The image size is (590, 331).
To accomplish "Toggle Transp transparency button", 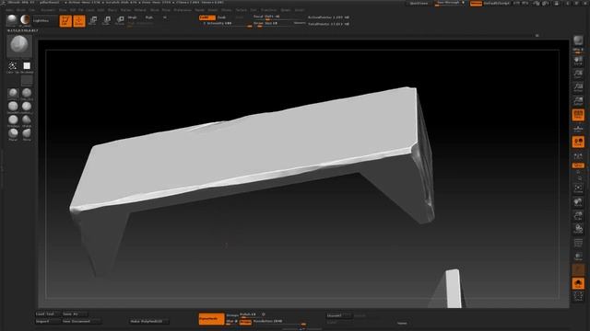I will pyautogui.click(x=578, y=256).
